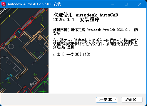Click the paragraph starting with 在安装之前

point(96,44)
